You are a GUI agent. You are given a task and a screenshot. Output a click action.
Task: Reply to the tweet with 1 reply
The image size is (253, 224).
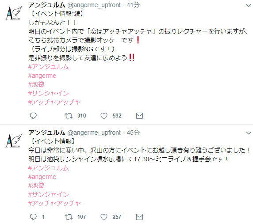tap(33, 217)
